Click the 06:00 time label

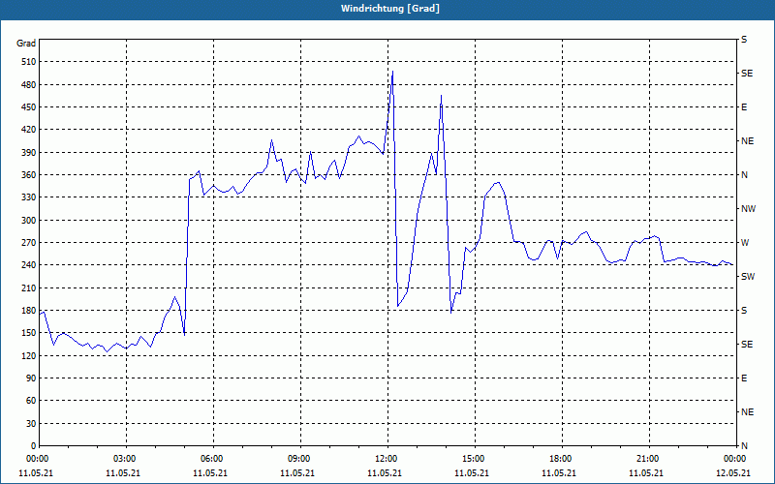210,459
